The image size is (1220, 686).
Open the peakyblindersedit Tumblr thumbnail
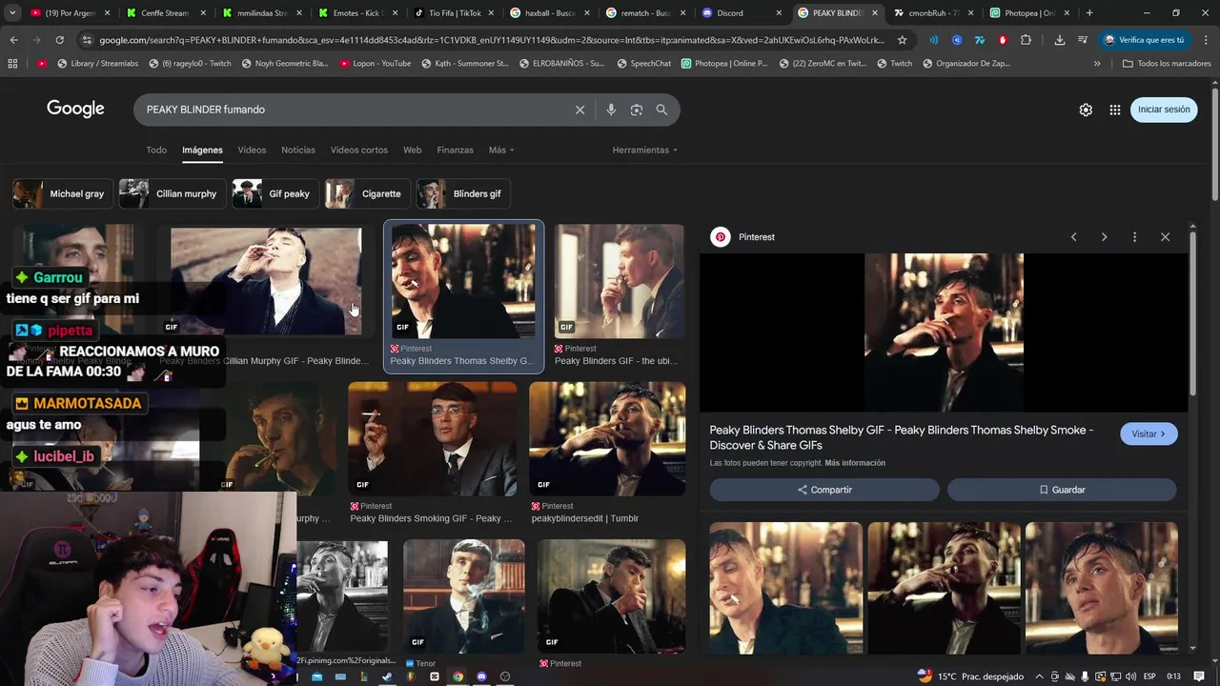[607, 439]
